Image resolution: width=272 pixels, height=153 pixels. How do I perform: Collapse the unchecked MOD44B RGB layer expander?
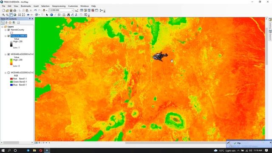tap(6, 73)
